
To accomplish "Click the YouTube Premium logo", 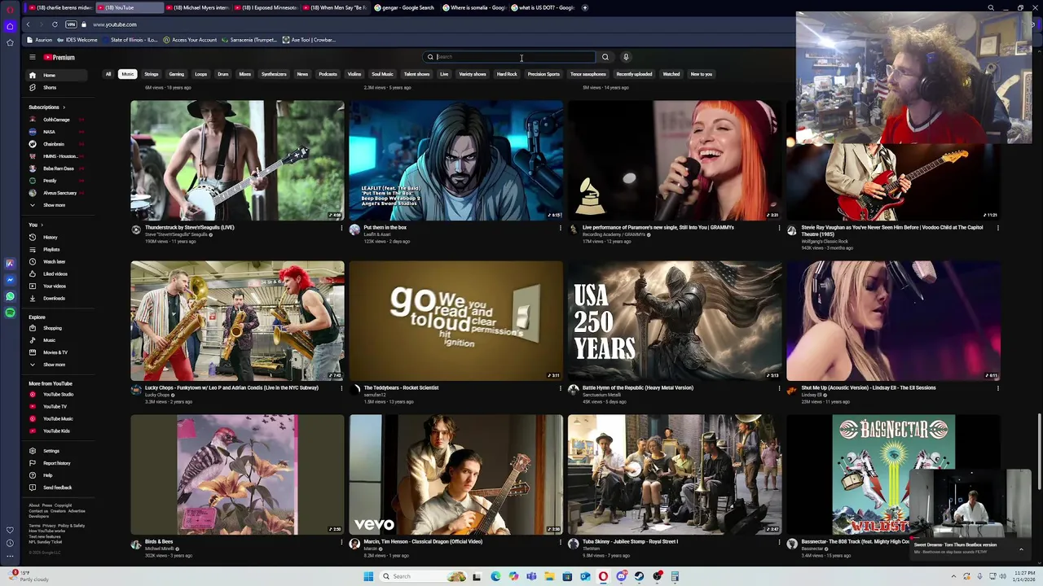I will (59, 57).
